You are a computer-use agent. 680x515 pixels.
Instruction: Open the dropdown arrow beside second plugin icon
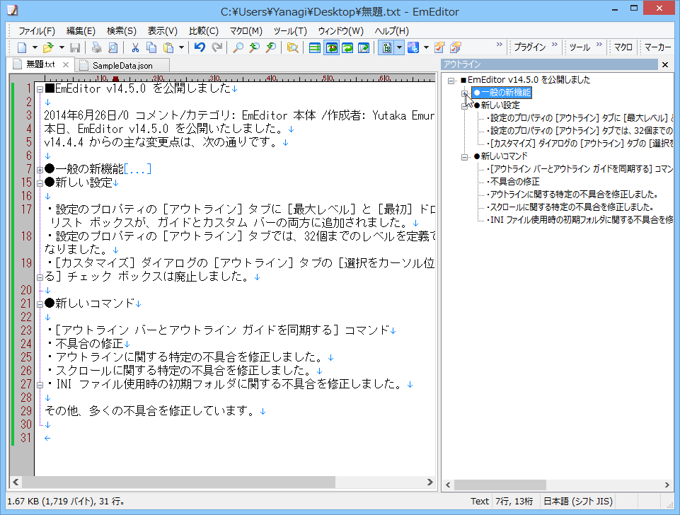[426, 47]
